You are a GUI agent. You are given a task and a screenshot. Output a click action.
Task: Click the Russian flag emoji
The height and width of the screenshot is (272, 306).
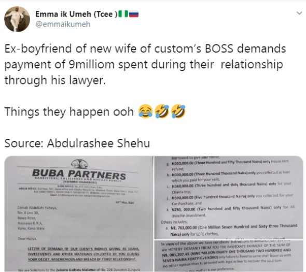click(134, 14)
